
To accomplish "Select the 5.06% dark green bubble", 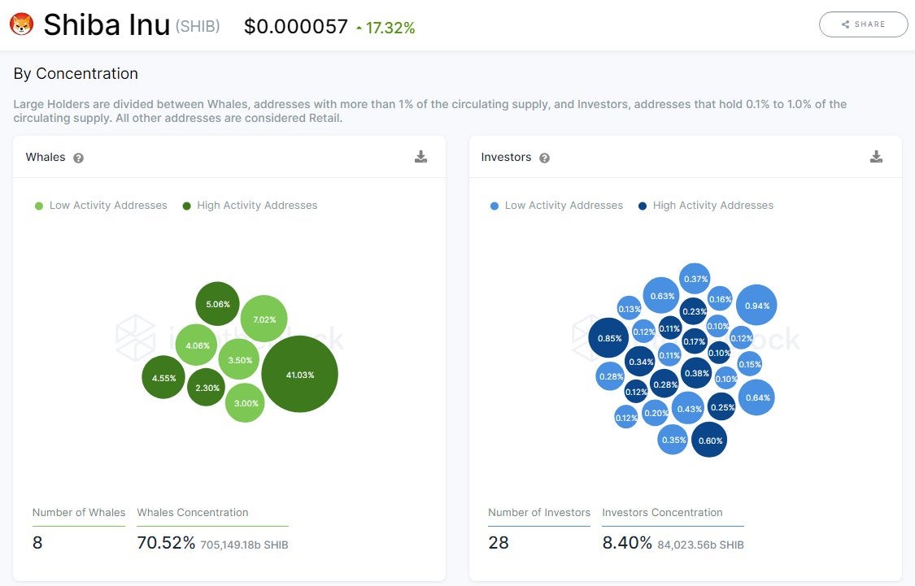I will point(218,304).
